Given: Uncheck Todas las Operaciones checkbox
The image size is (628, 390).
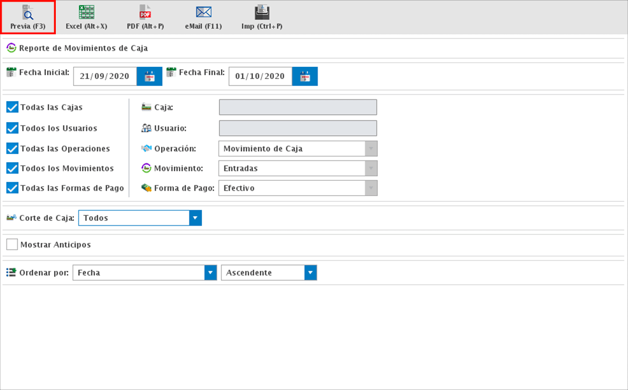Looking at the screenshot, I should point(12,148).
